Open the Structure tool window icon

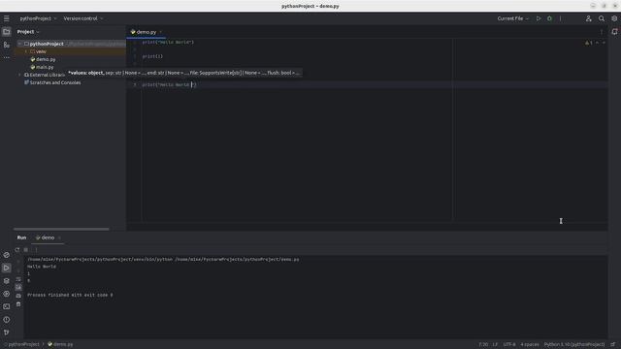pos(7,45)
